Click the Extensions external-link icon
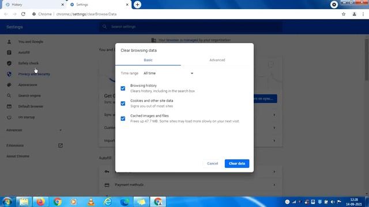Screen dimensions: 369x207 [60, 145]
